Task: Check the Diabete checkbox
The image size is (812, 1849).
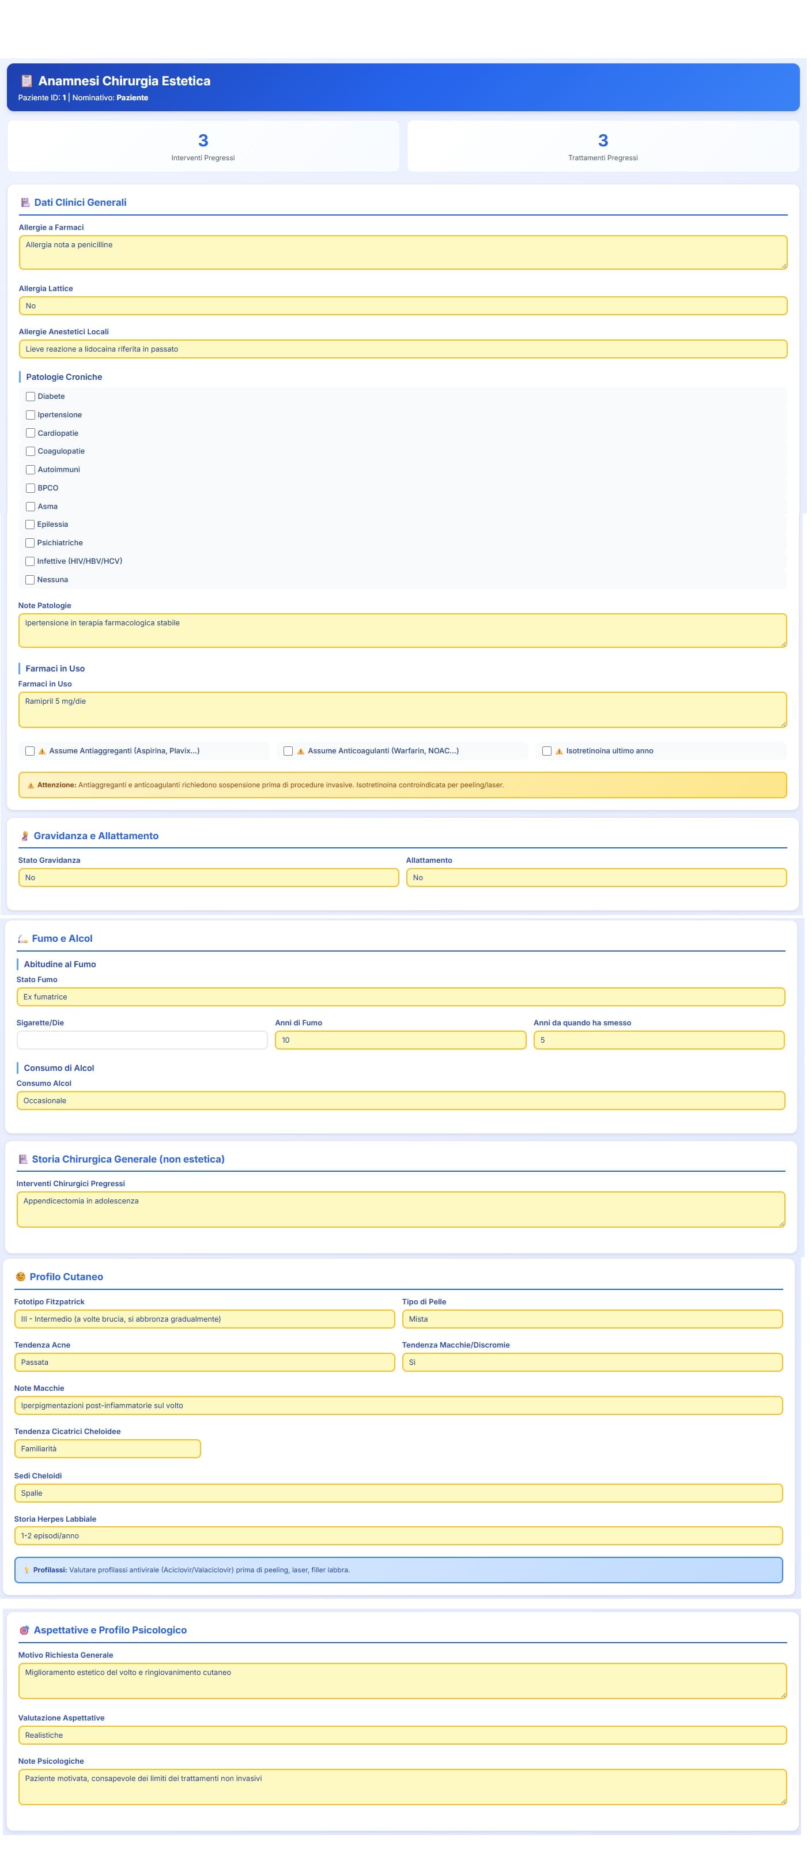Action: pos(30,396)
